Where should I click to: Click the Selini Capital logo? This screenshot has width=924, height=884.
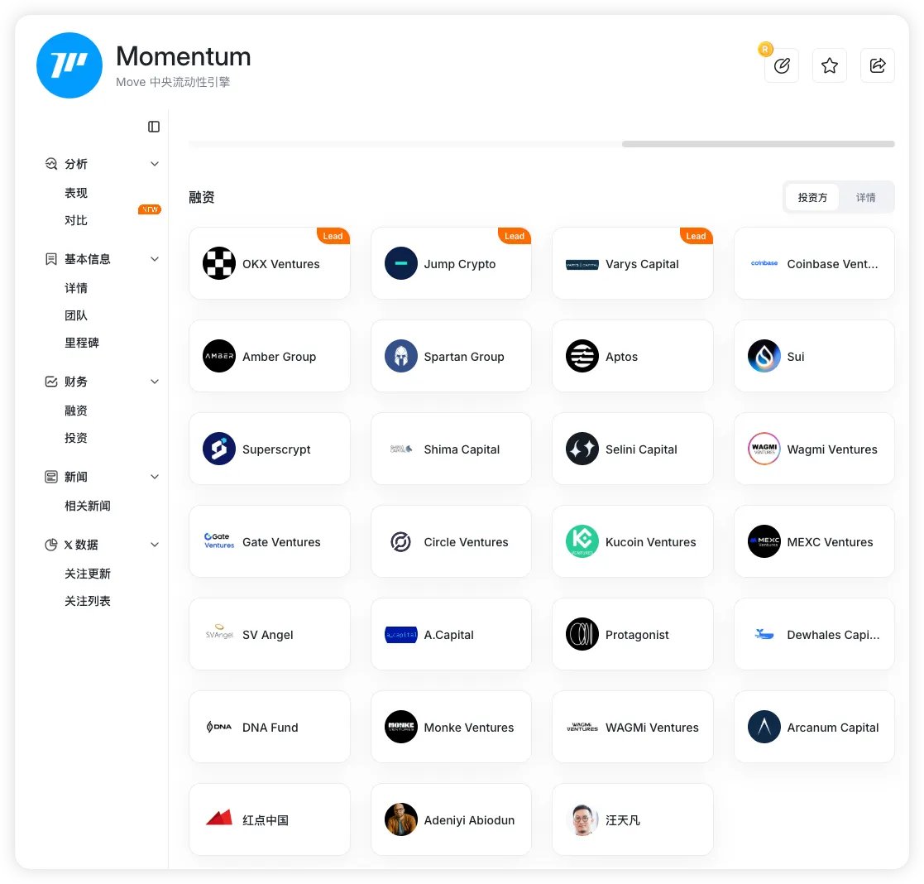[582, 449]
